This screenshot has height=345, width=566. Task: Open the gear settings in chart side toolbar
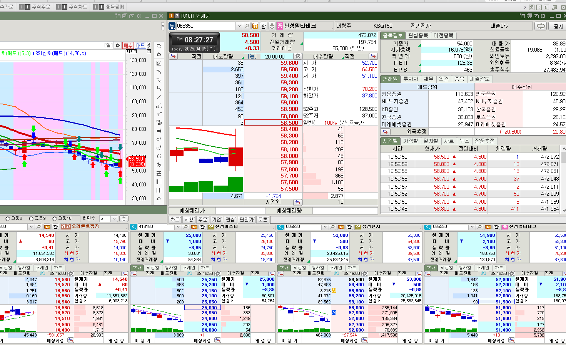[159, 55]
